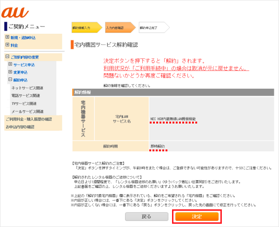Collapse the 解約申込 submenu
Viewport: 279px width, 227px height.
[11, 80]
